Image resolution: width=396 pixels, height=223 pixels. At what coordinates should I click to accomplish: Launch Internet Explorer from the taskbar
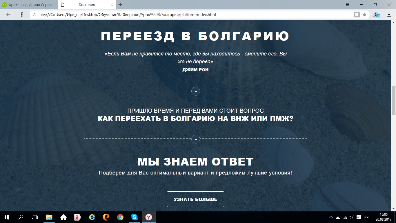point(92,217)
